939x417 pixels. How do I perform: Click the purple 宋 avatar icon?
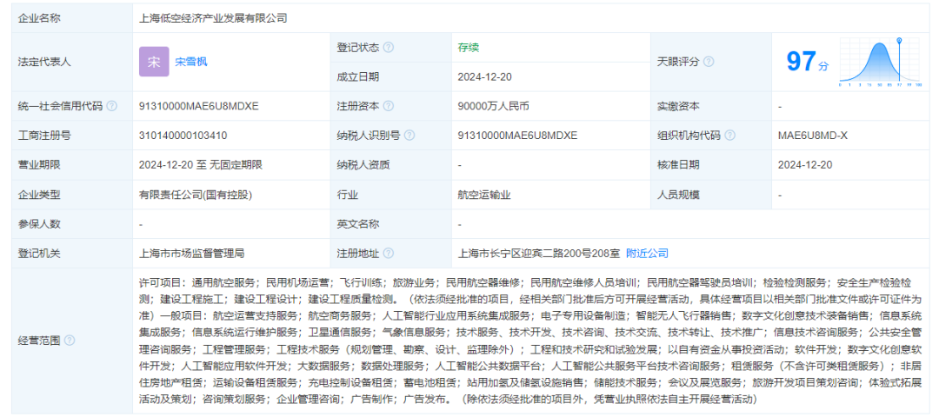154,62
